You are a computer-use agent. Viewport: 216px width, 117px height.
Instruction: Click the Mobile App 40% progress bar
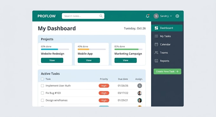pos(92,49)
